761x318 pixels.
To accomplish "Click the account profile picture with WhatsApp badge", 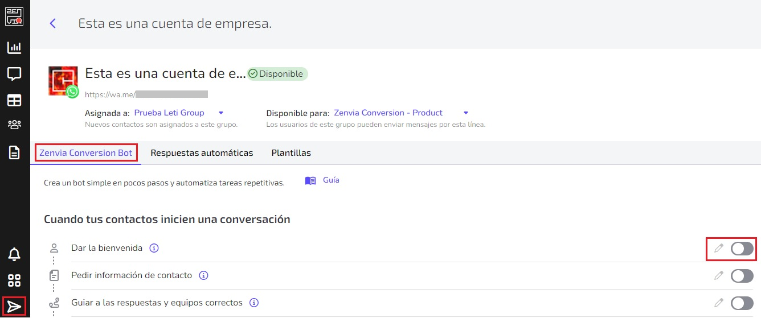I will 63,81.
